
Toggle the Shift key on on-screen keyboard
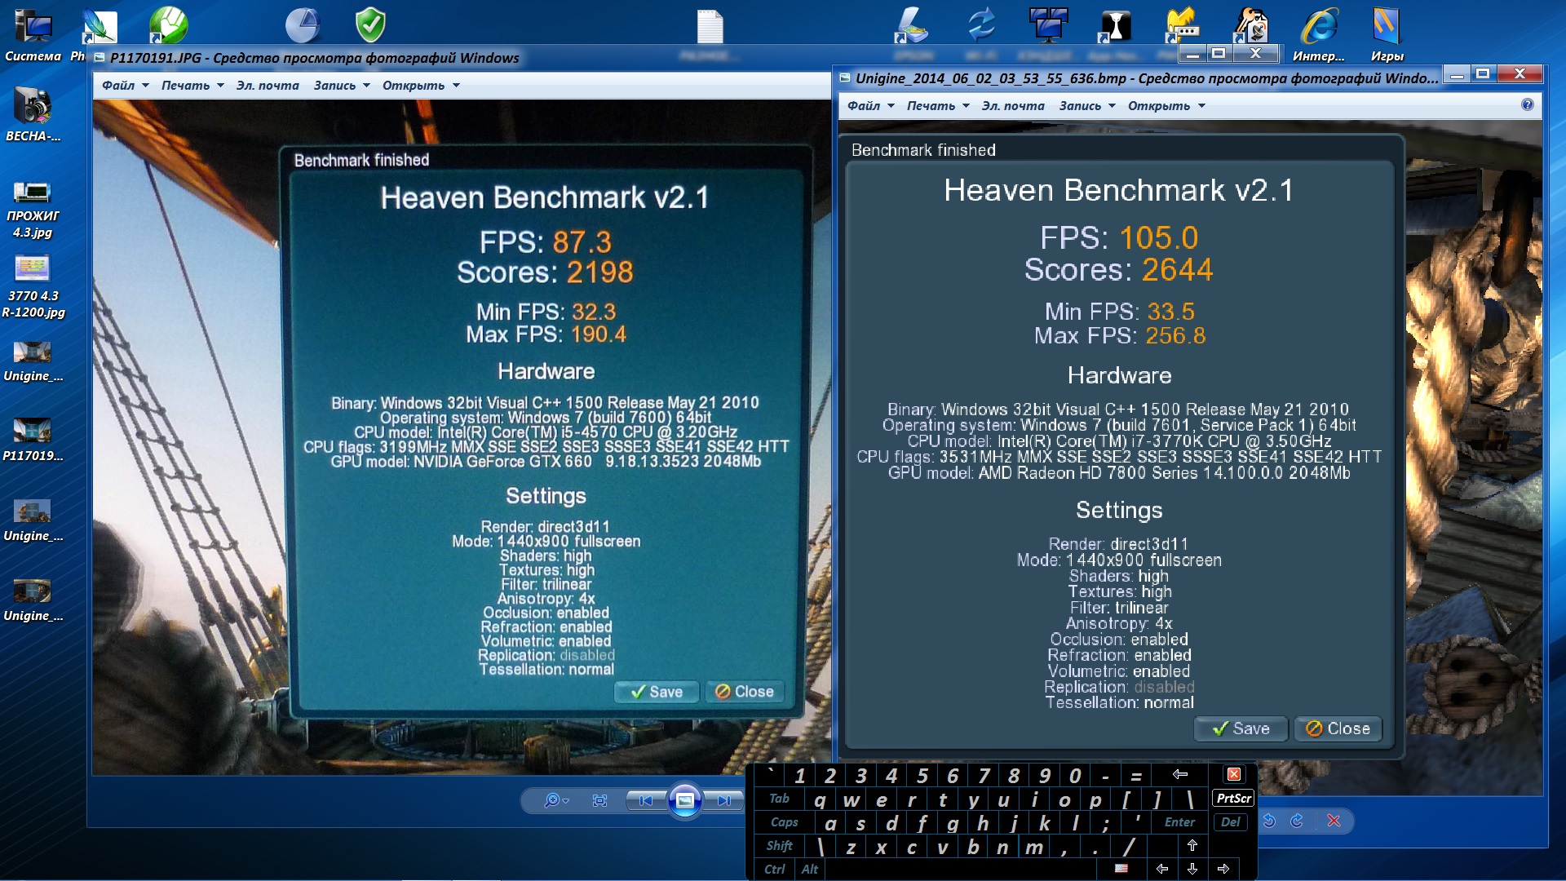tap(780, 846)
